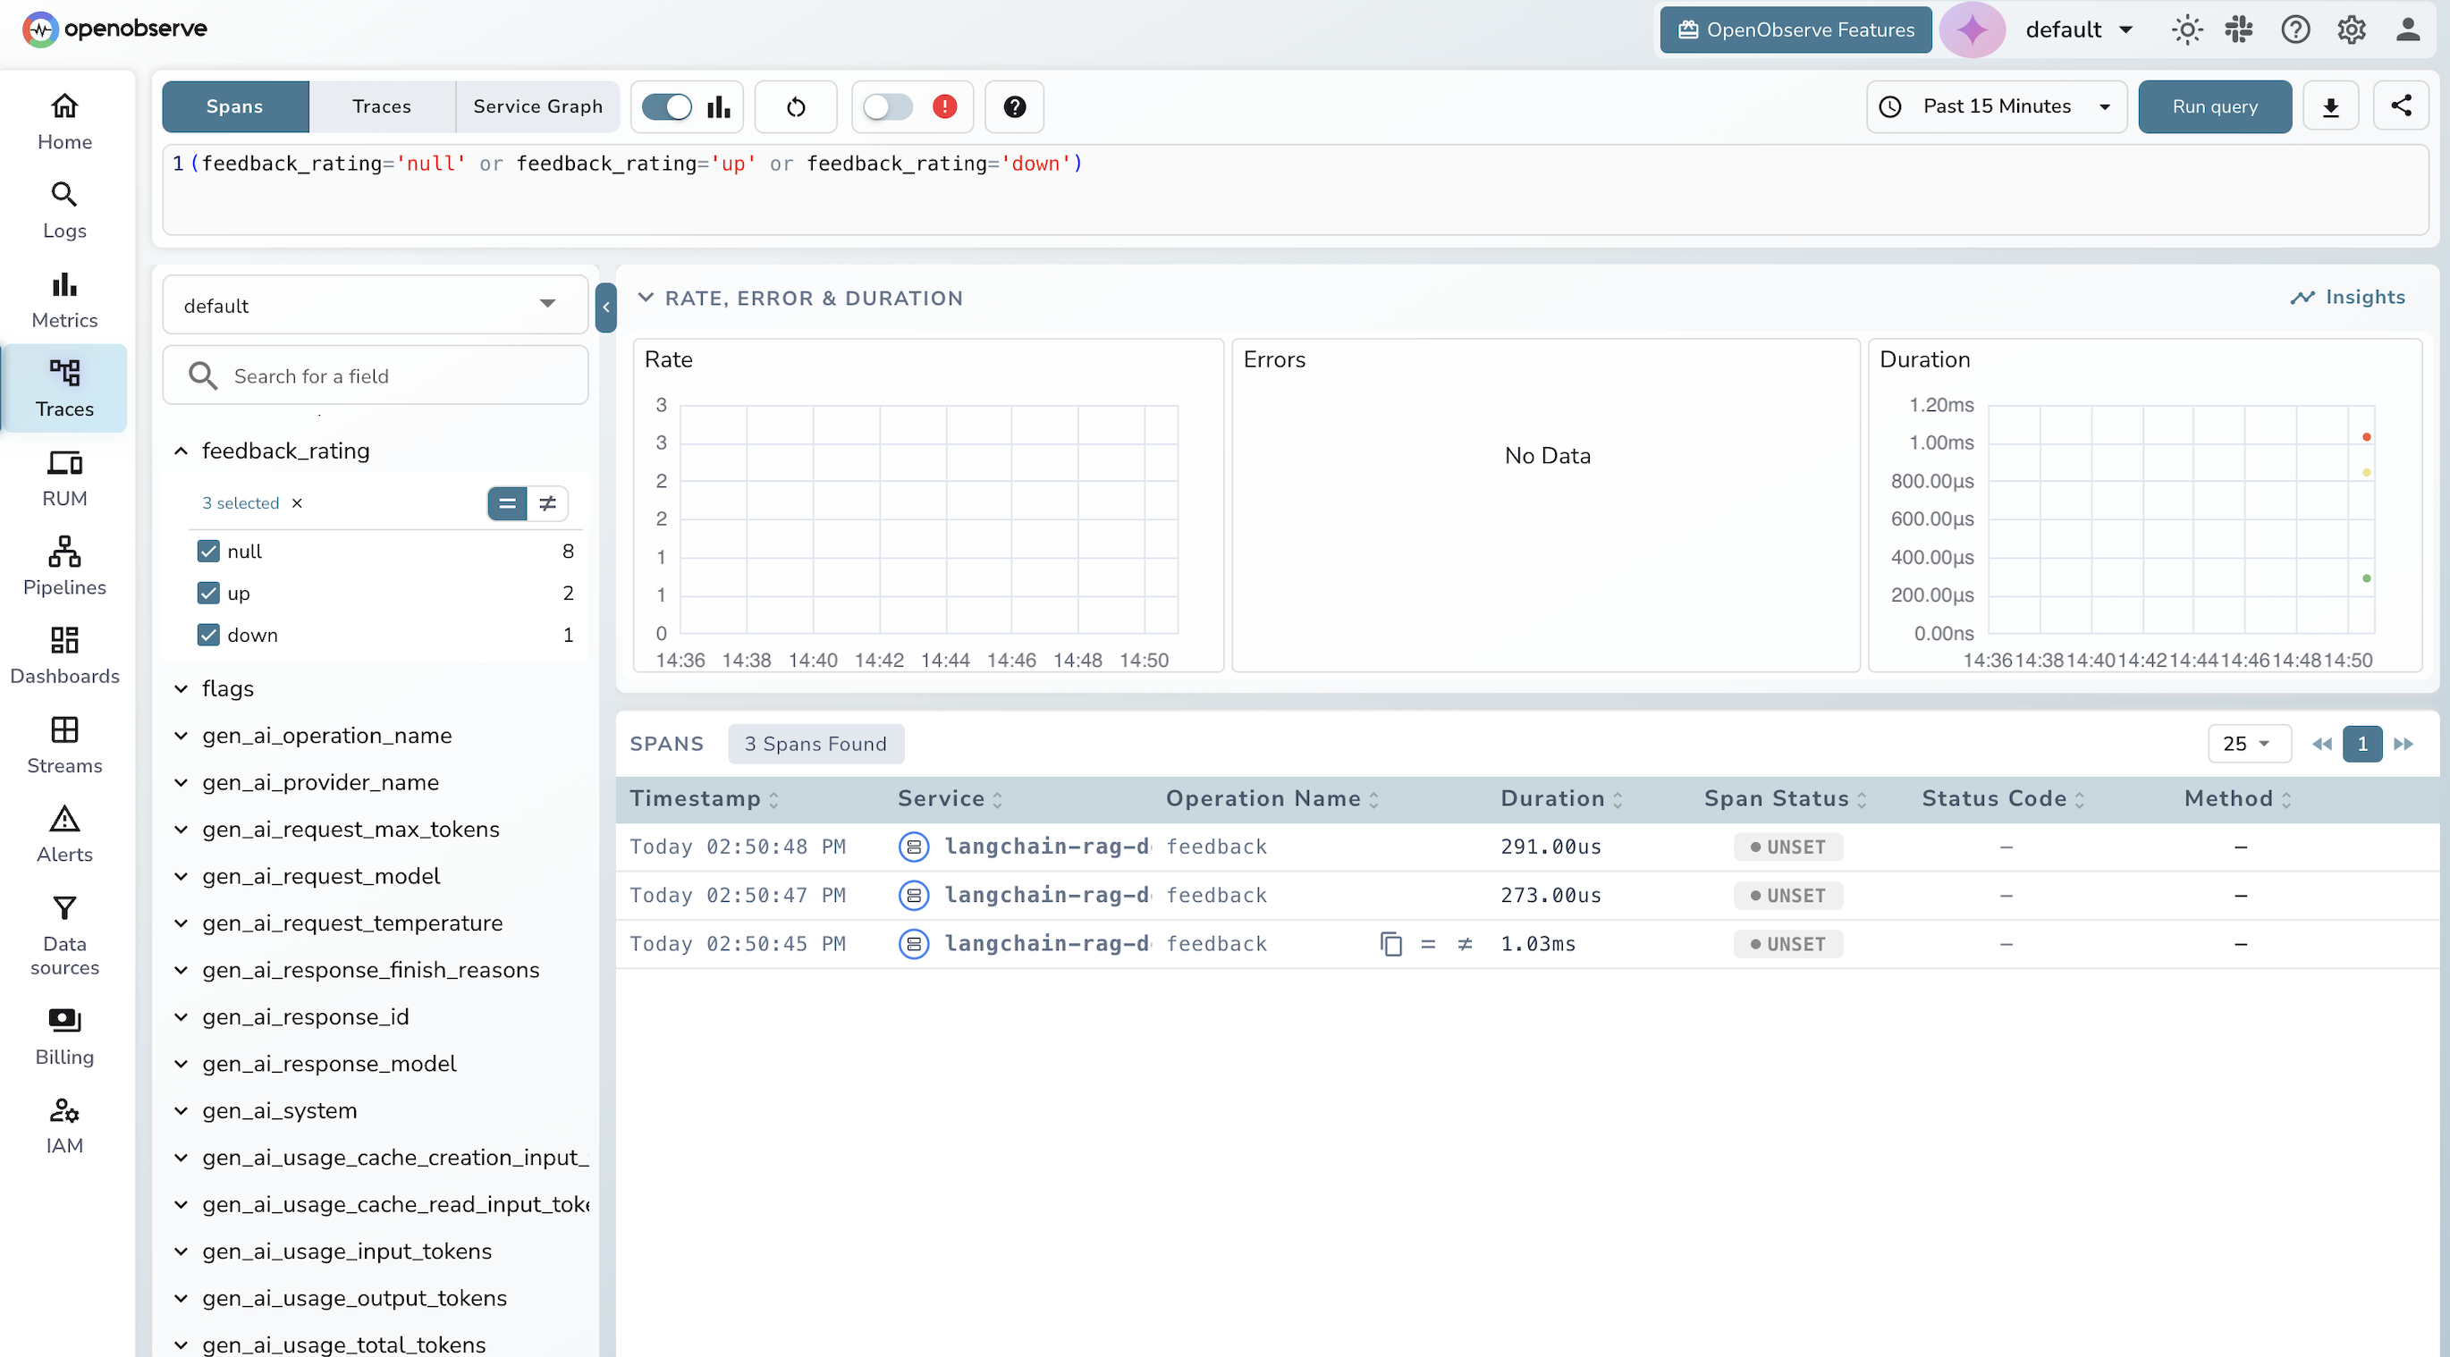This screenshot has width=2450, height=1357.
Task: Switch to the Traces tab
Action: tap(382, 106)
